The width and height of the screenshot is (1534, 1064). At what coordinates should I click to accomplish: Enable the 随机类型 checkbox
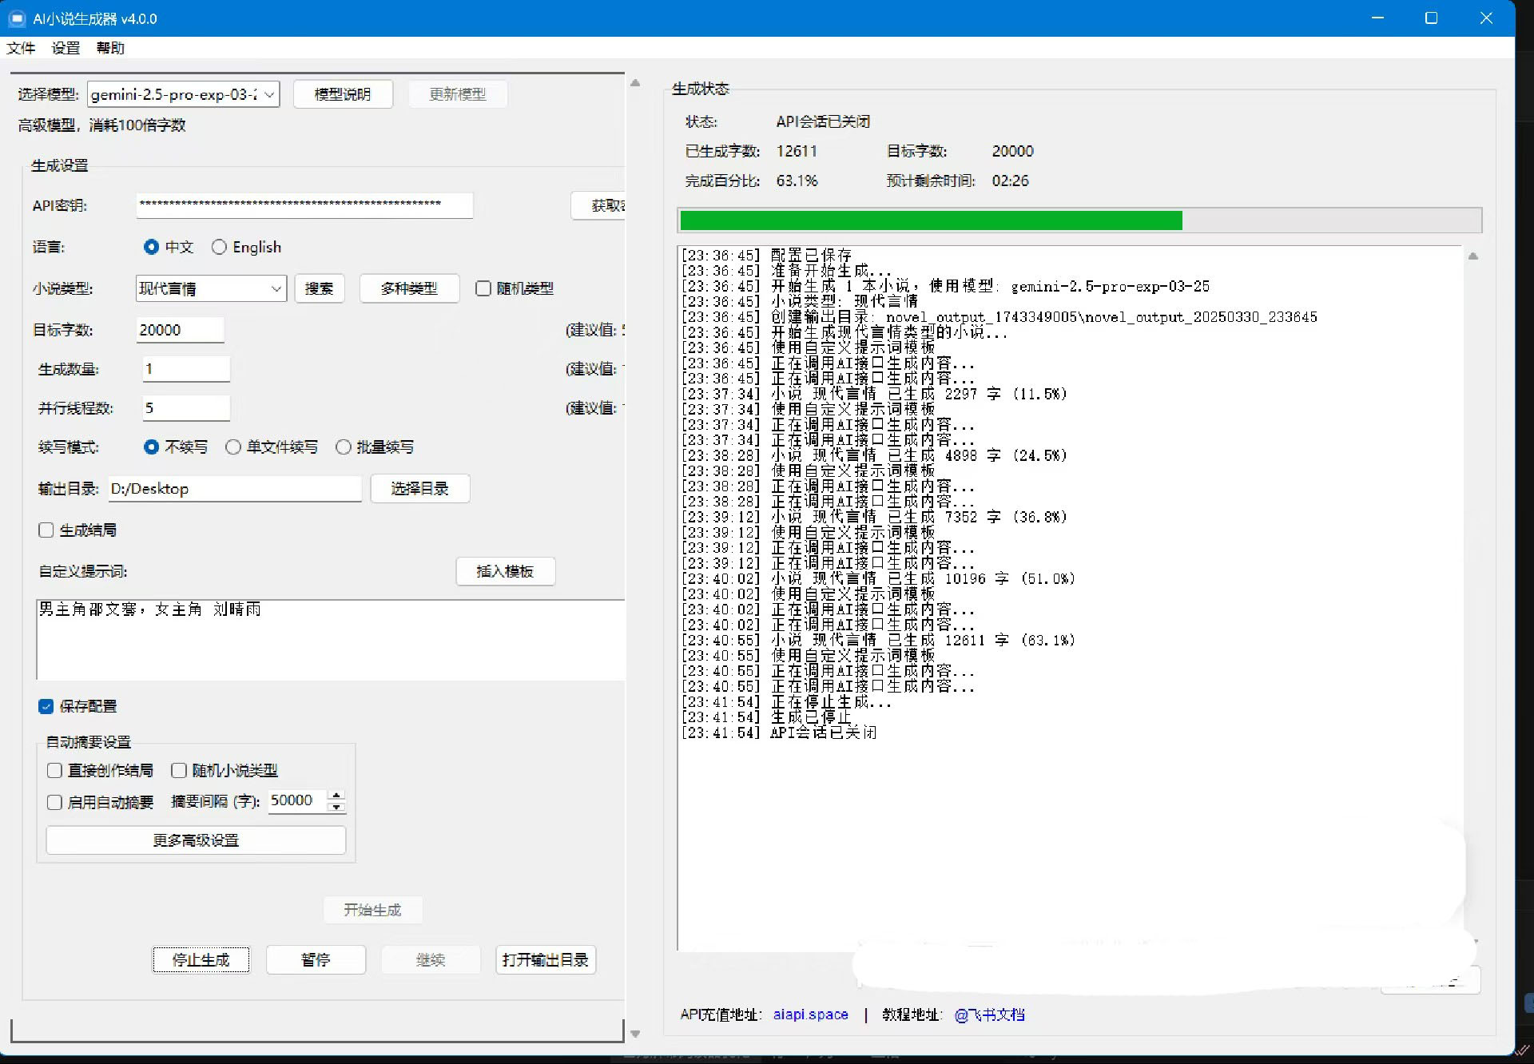483,288
